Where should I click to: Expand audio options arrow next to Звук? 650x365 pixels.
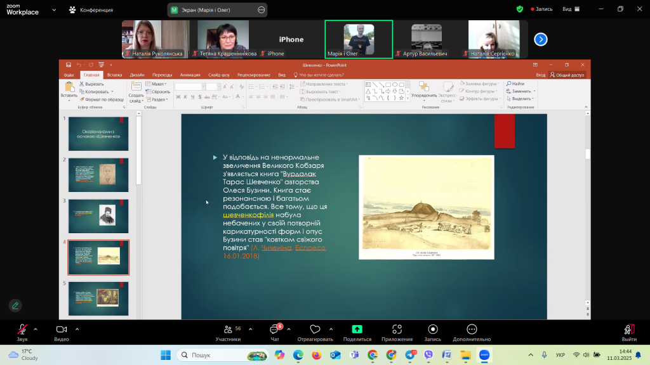point(36,329)
